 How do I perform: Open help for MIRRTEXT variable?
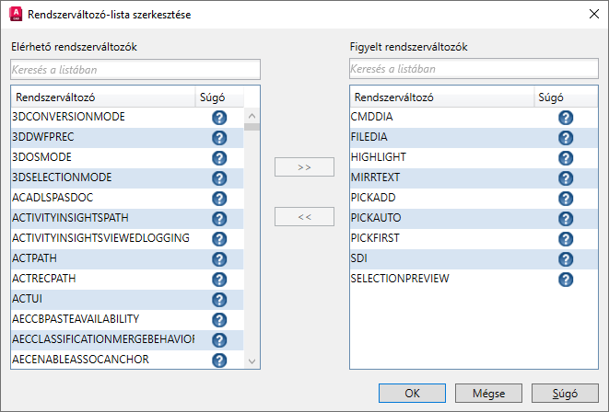[566, 178]
